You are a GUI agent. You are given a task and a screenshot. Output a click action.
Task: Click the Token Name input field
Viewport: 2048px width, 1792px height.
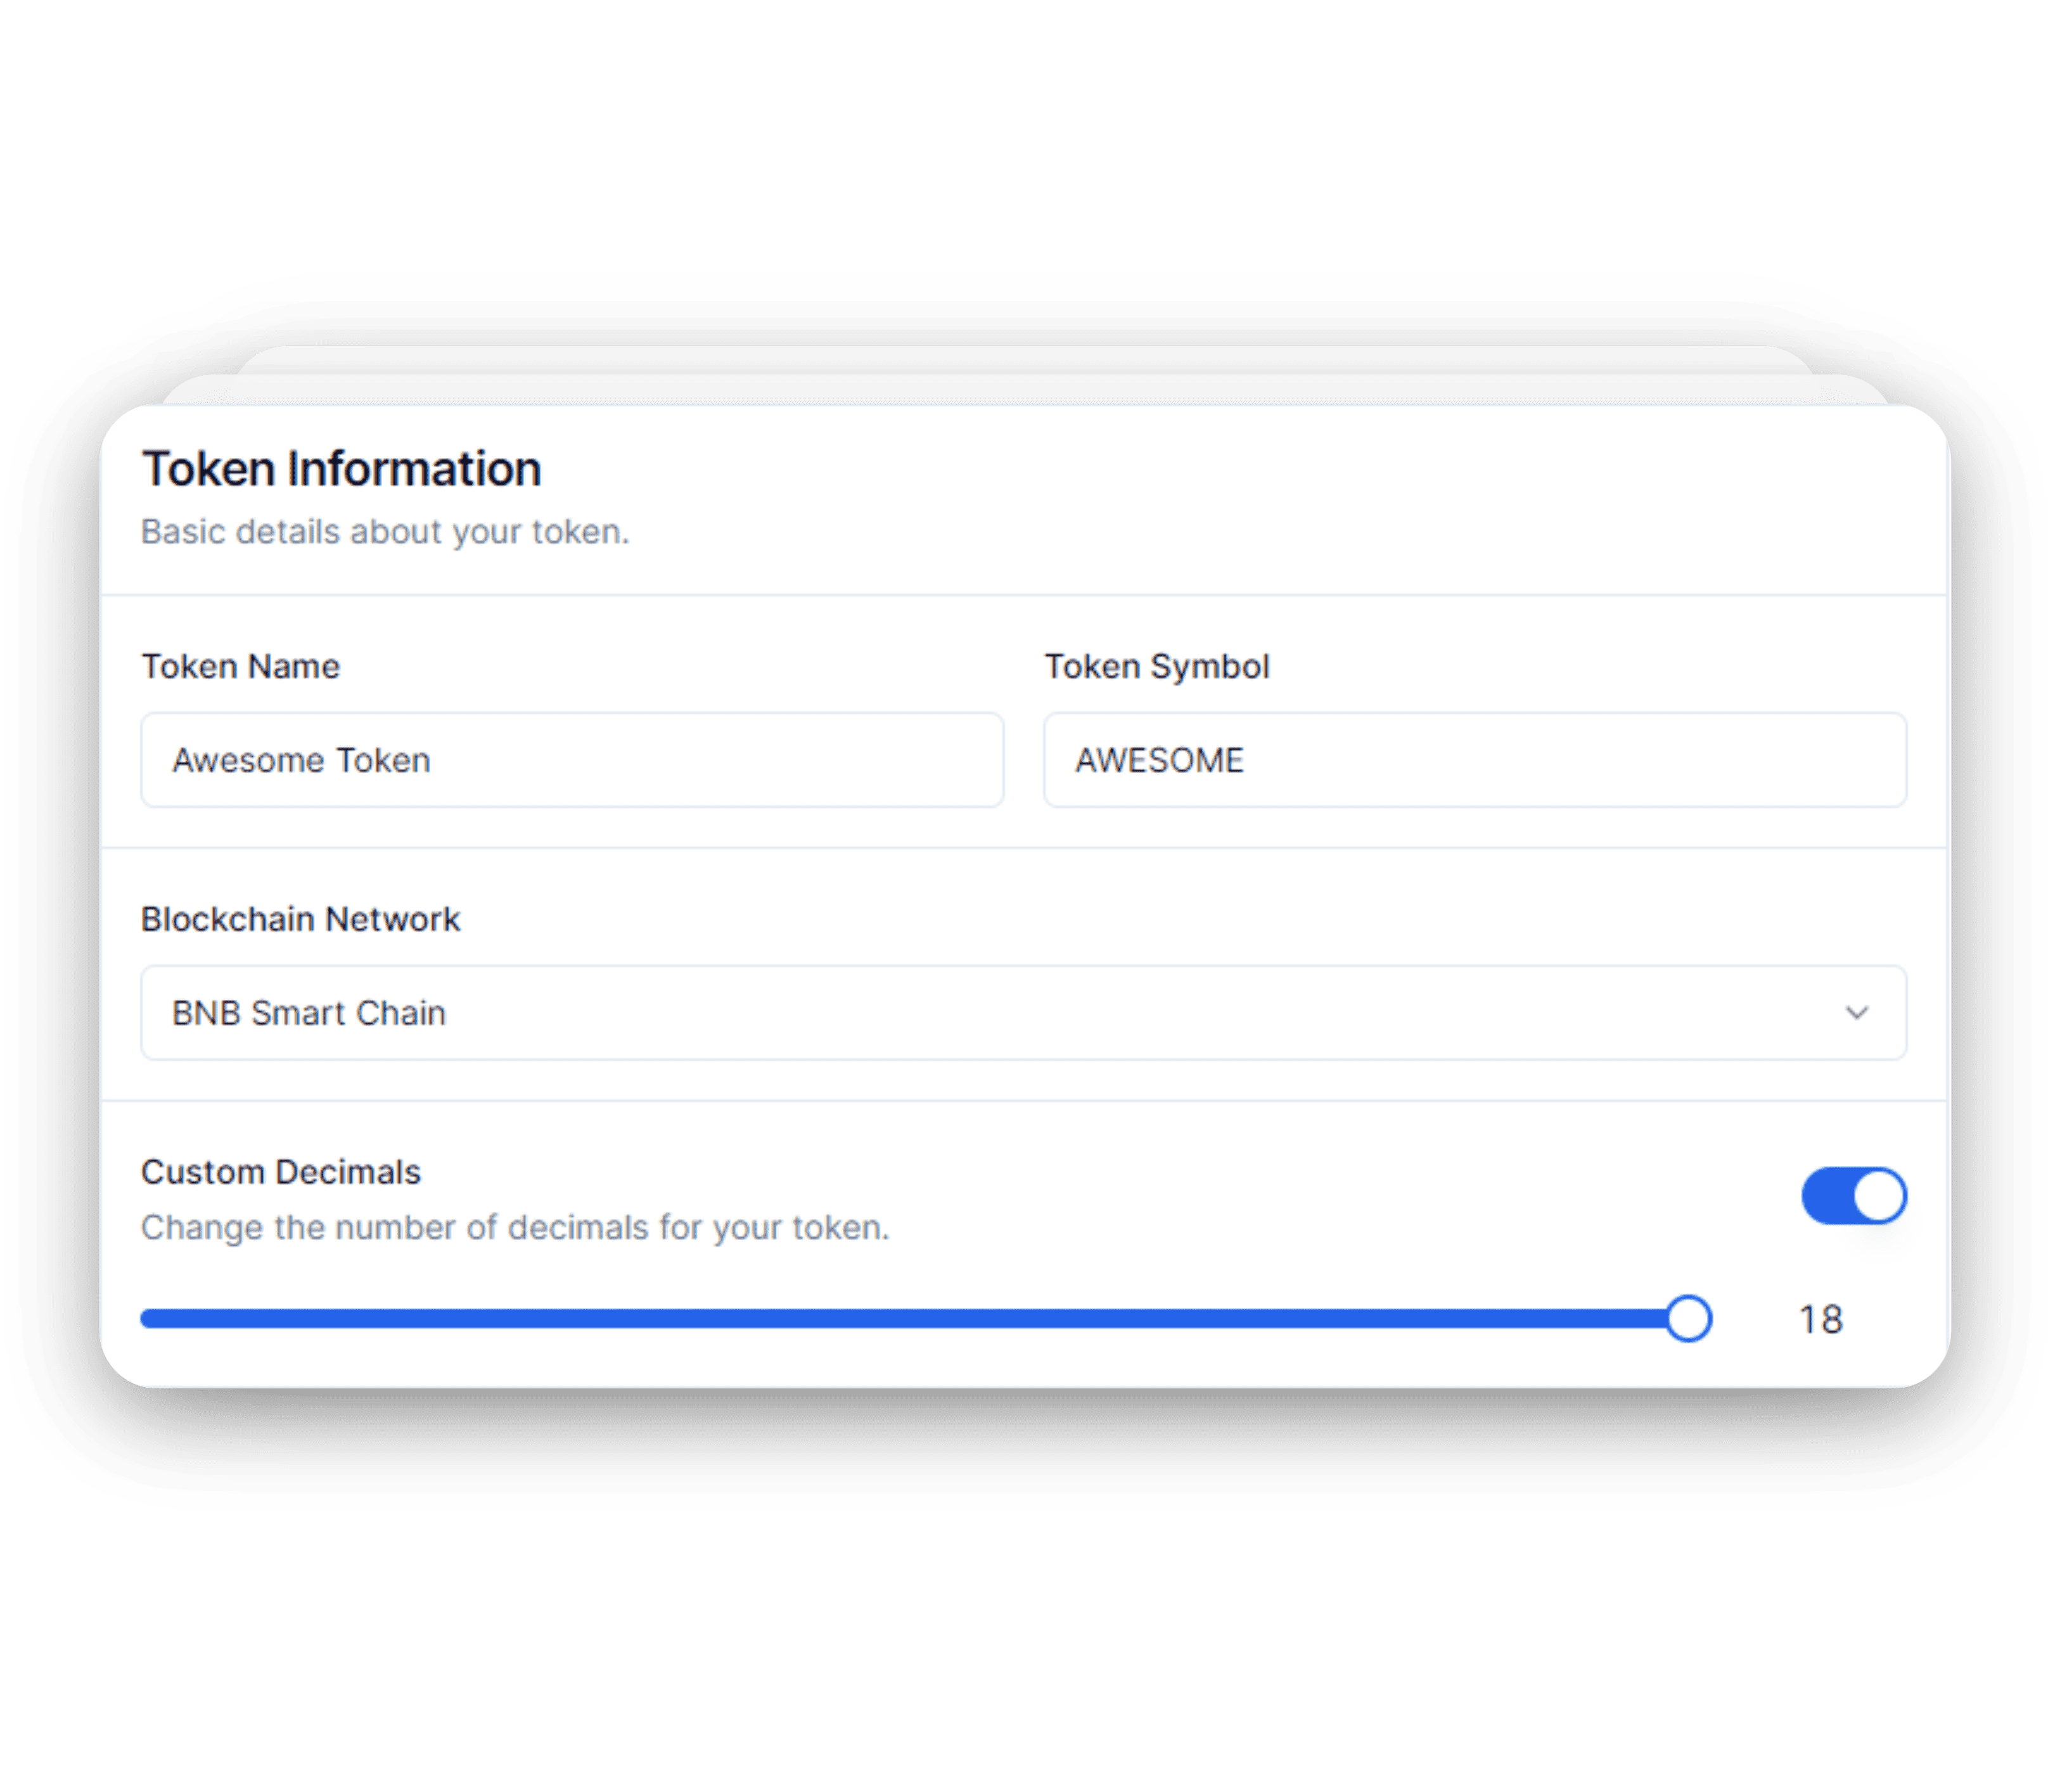pos(571,760)
